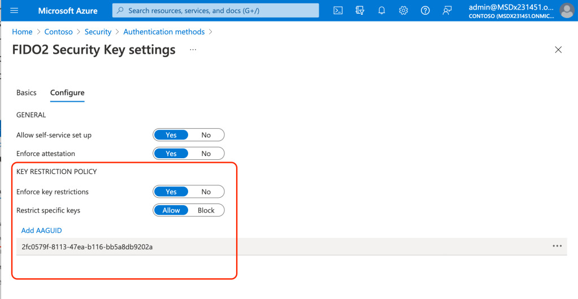The height and width of the screenshot is (299, 578).
Task: Set Enforce key restrictions to No
Action: point(206,192)
